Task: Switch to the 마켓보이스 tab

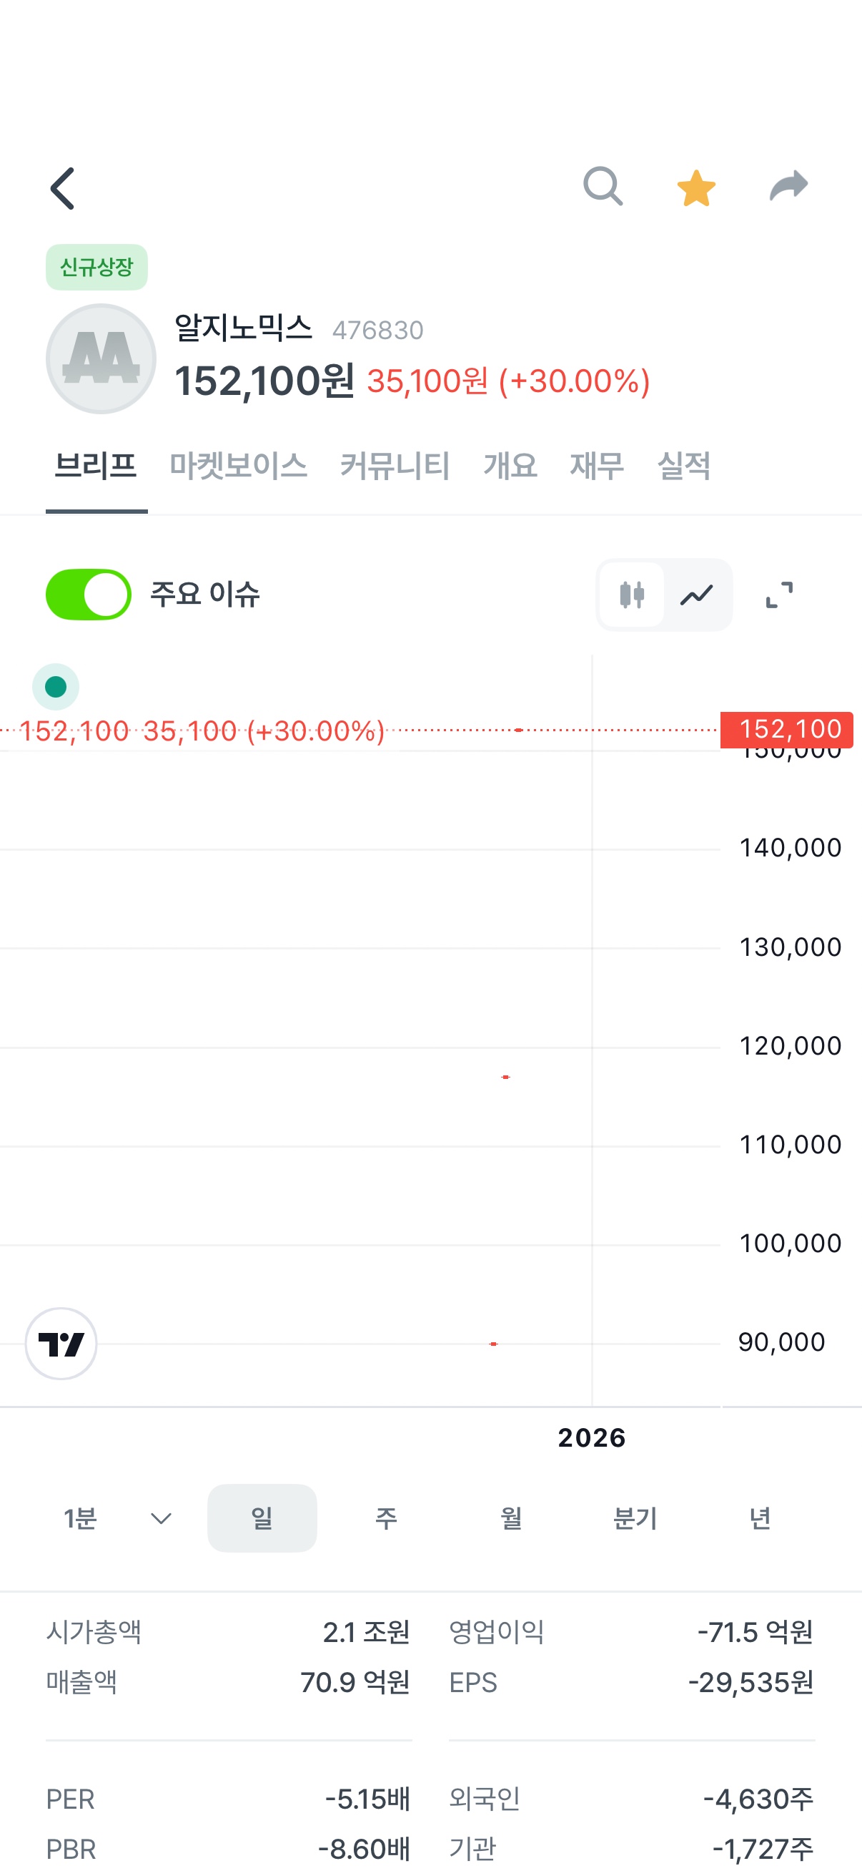Action: point(239,466)
